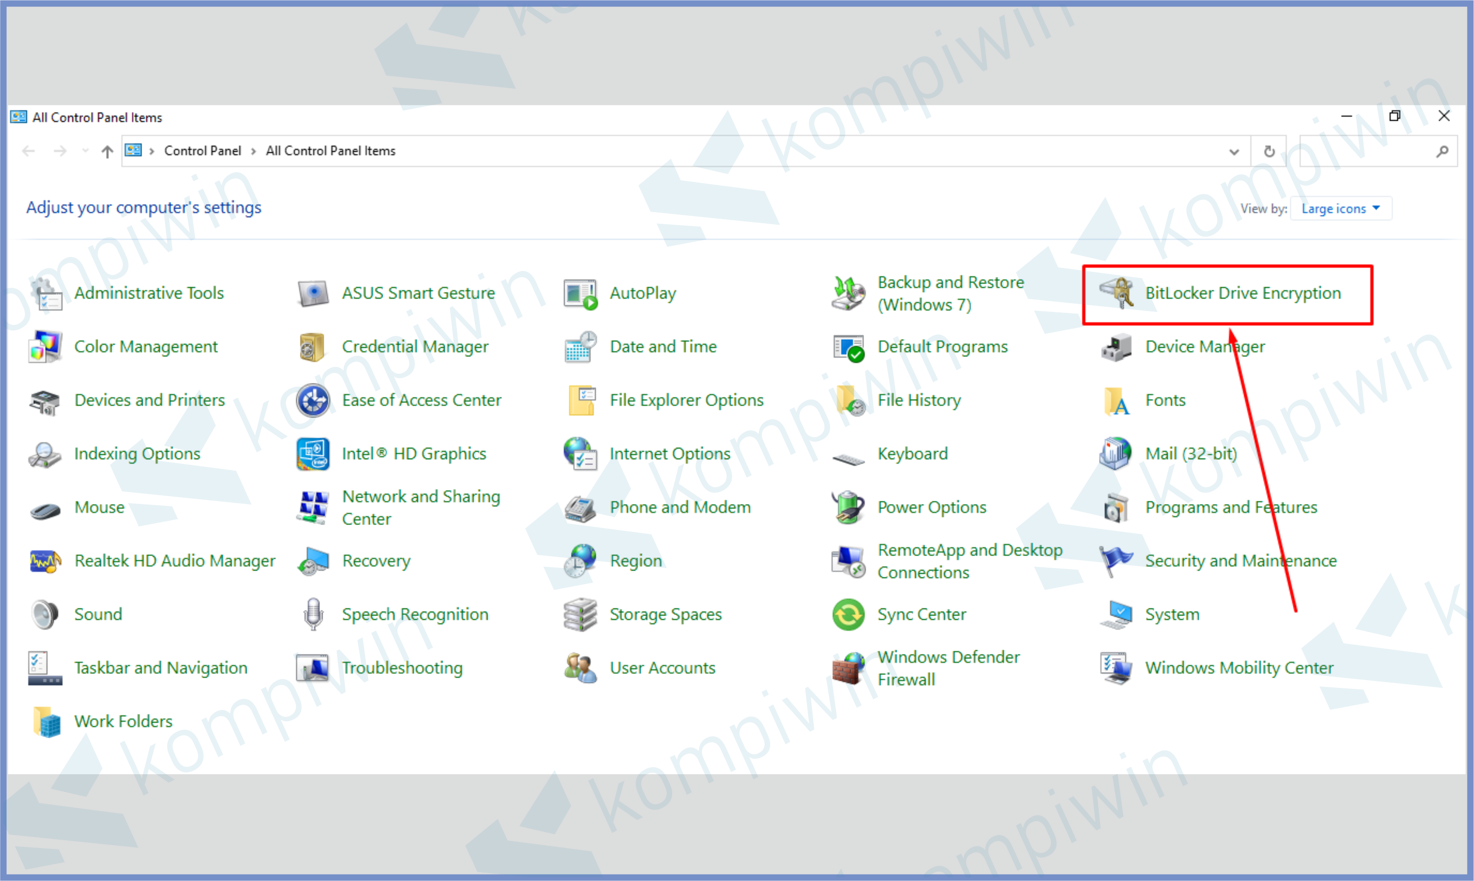Click the All Control Panel Items breadcrumb
The height and width of the screenshot is (881, 1474).
330,151
